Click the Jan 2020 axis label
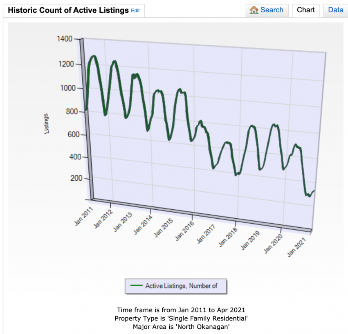This screenshot has width=348, height=334. 273,244
